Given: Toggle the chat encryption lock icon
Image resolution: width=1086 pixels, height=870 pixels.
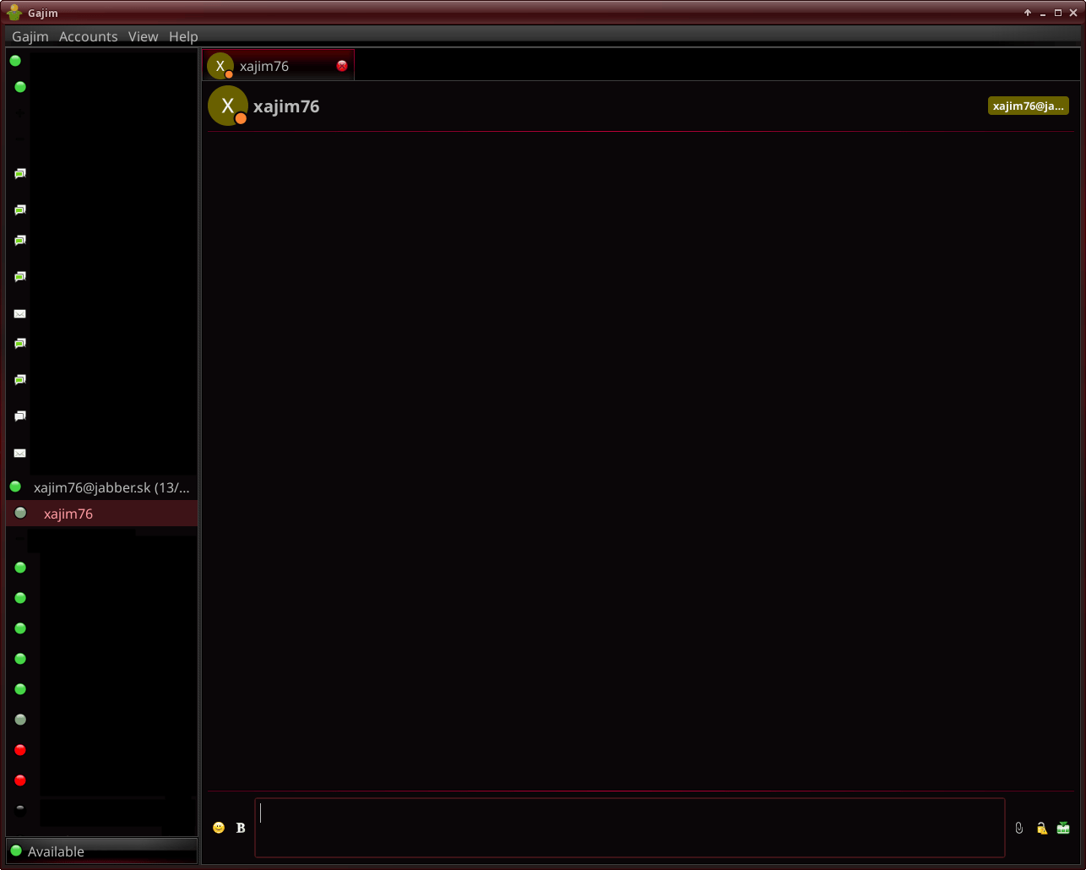Looking at the screenshot, I should pos(1042,828).
